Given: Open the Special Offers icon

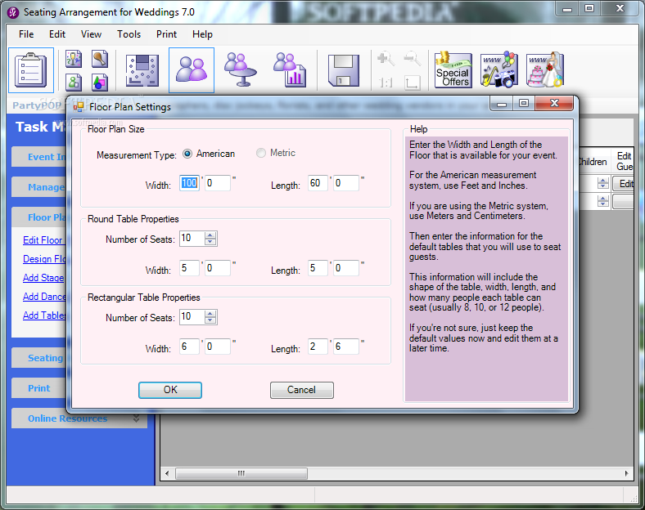Looking at the screenshot, I should point(453,69).
